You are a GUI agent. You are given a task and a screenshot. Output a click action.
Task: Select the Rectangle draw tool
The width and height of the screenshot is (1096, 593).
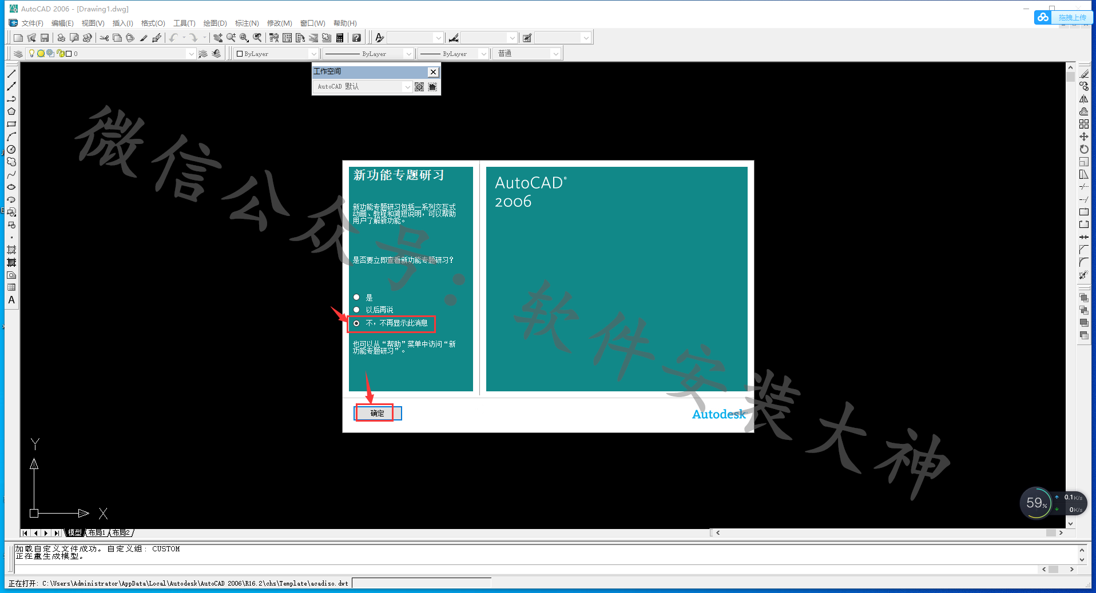(11, 124)
